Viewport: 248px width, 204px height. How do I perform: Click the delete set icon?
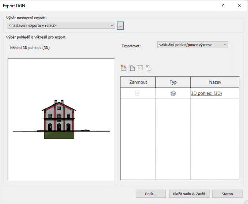(148, 68)
